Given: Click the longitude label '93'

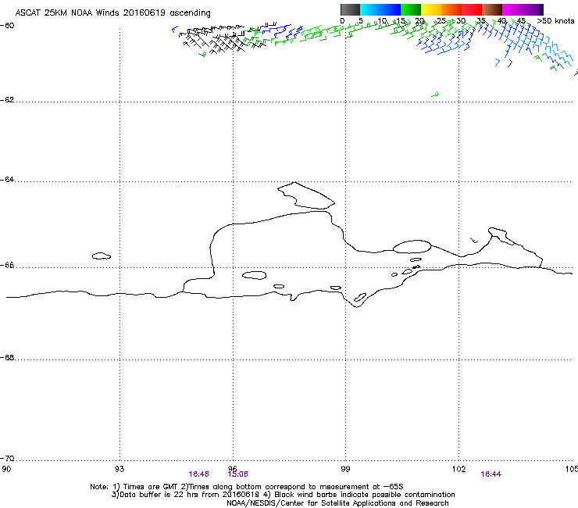Looking at the screenshot, I should click(x=120, y=469).
